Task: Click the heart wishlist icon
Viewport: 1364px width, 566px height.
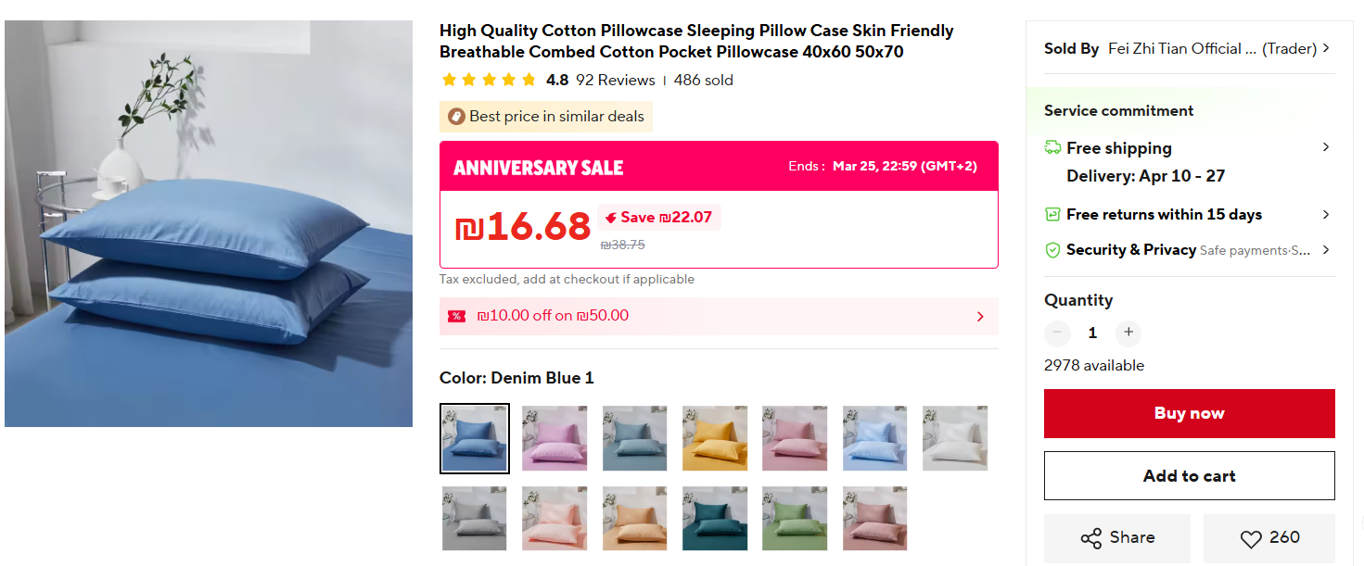Action: [x=1251, y=539]
